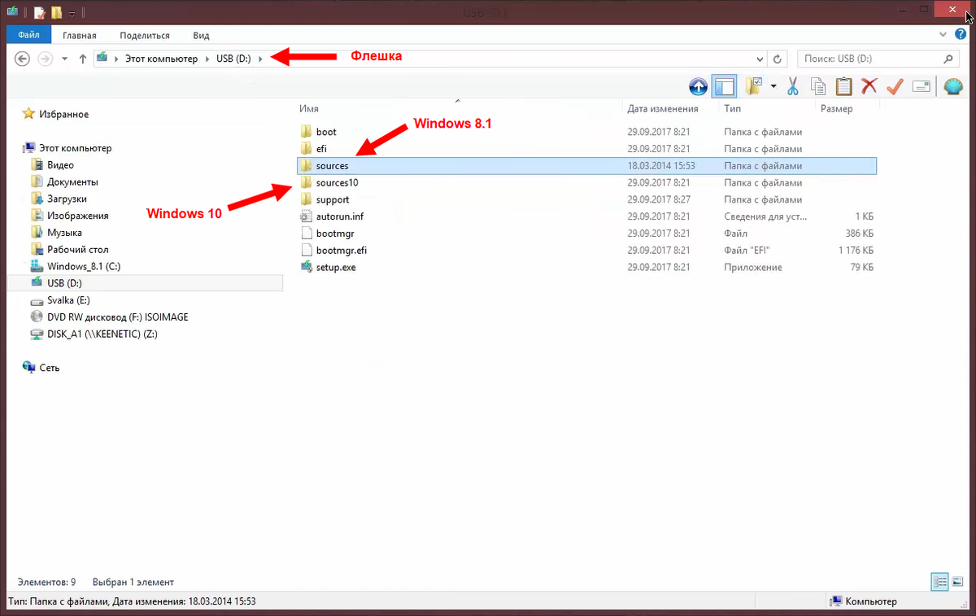Click New folder icon in title bar
The image size is (976, 616).
click(x=56, y=12)
